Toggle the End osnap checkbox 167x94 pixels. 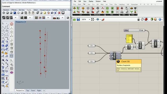point(3,93)
